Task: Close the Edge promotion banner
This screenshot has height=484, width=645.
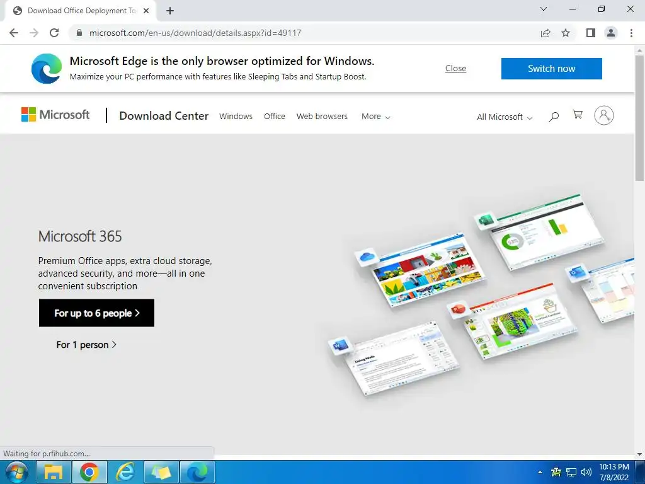Action: pos(456,68)
